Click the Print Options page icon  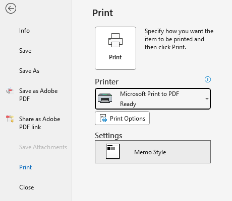pos(103,119)
